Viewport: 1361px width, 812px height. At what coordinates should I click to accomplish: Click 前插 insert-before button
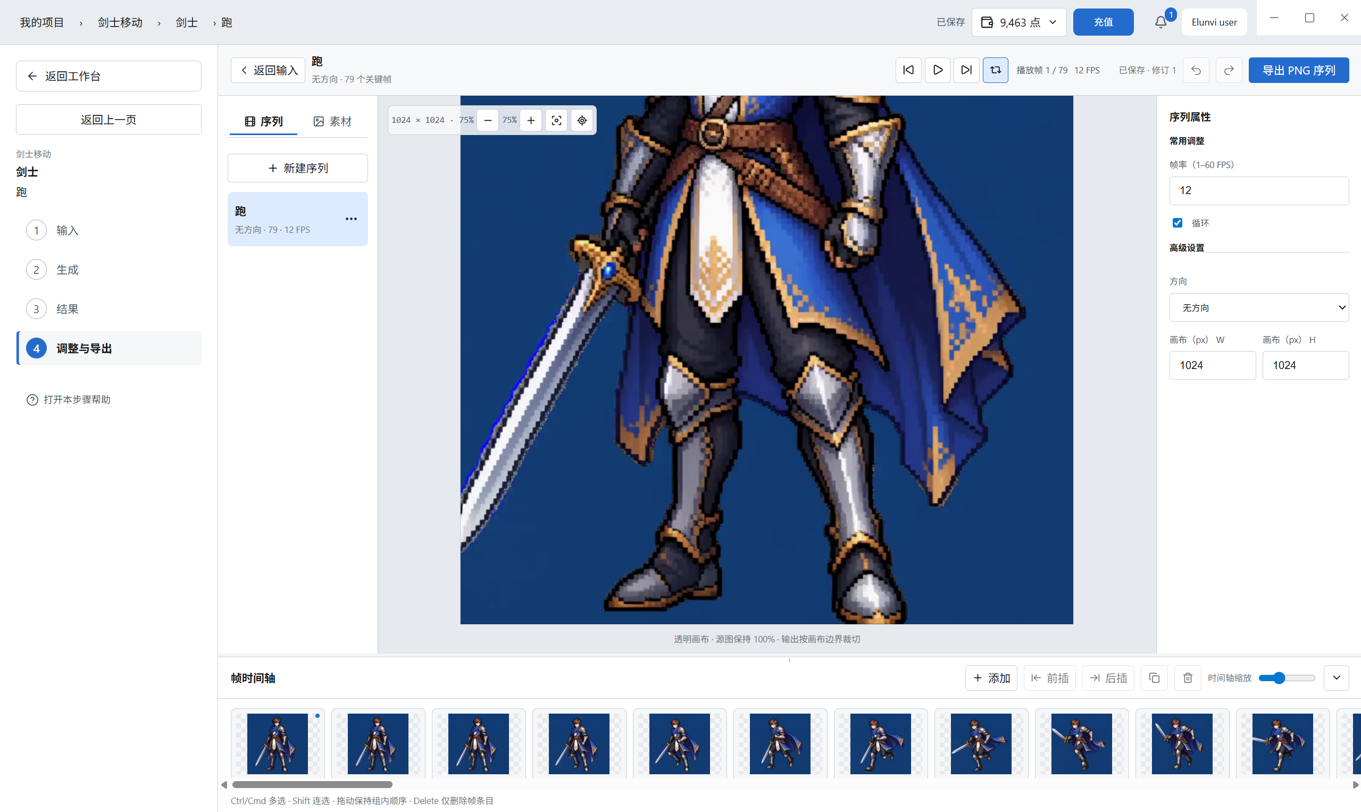(1050, 678)
